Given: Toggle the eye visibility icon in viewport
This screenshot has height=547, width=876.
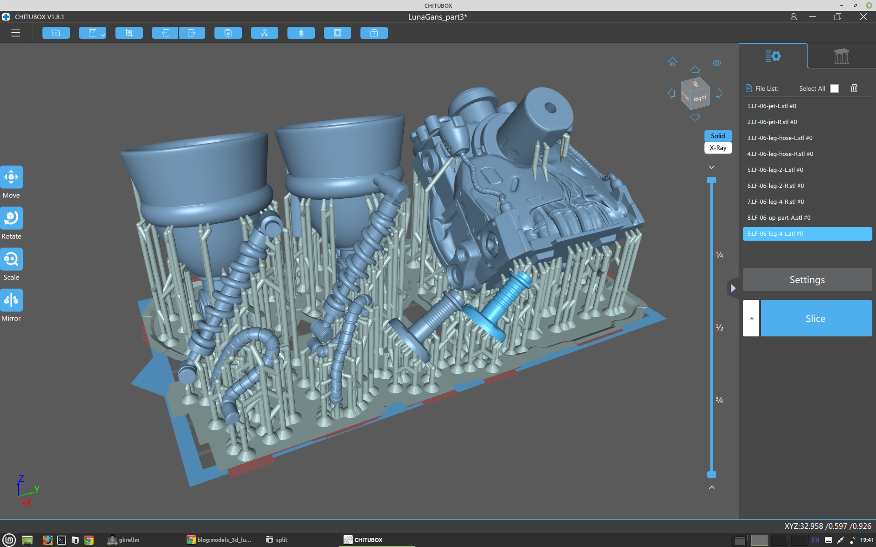Looking at the screenshot, I should coord(717,63).
